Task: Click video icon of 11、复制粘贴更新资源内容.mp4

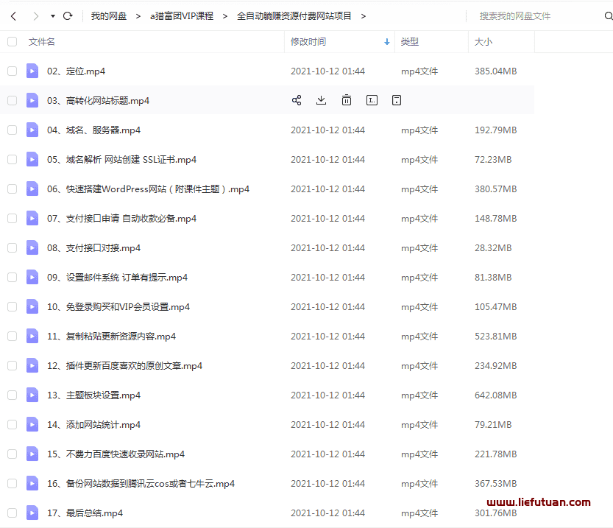Action: coord(32,336)
